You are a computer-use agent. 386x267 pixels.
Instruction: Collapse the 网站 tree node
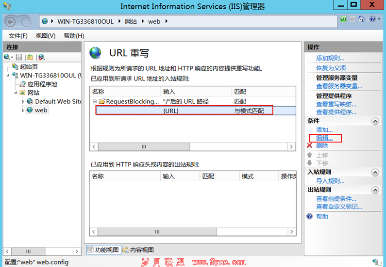(15, 93)
